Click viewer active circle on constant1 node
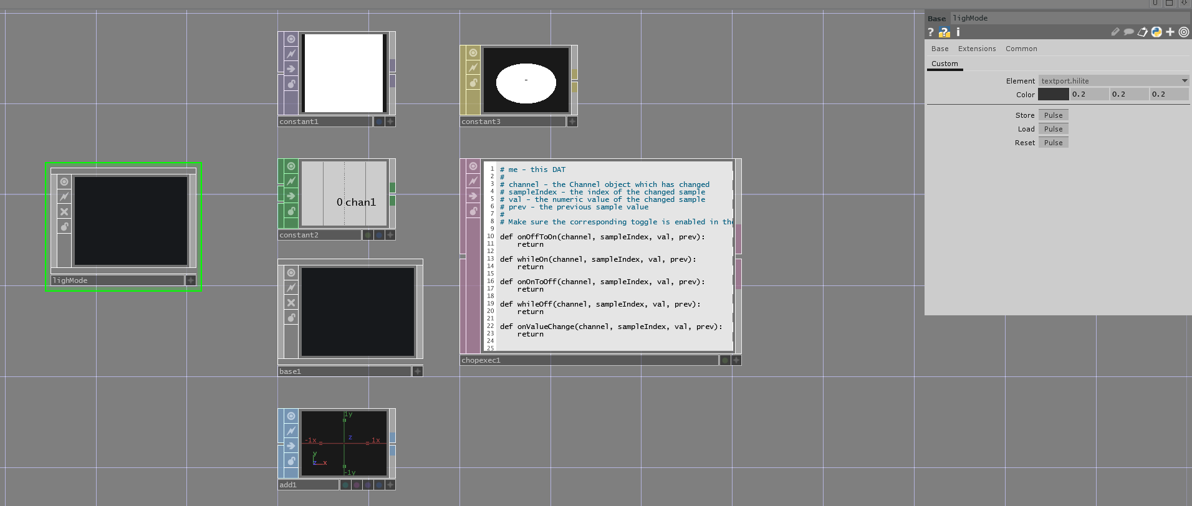The image size is (1192, 506). [x=291, y=39]
